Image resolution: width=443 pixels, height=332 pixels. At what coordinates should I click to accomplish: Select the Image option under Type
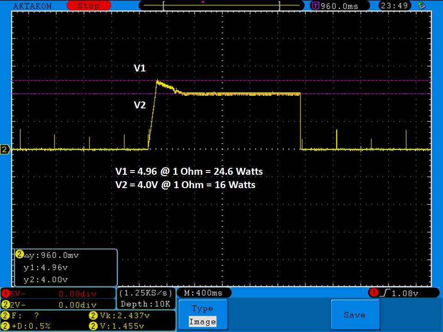click(x=203, y=322)
